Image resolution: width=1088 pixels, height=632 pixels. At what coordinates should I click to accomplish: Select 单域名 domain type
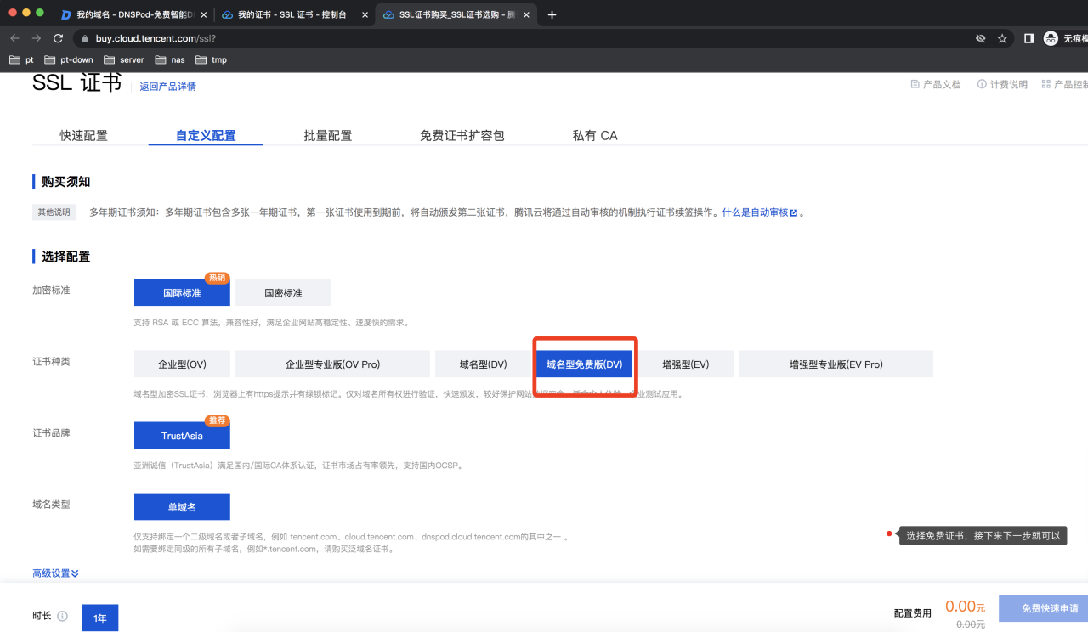[x=182, y=506]
